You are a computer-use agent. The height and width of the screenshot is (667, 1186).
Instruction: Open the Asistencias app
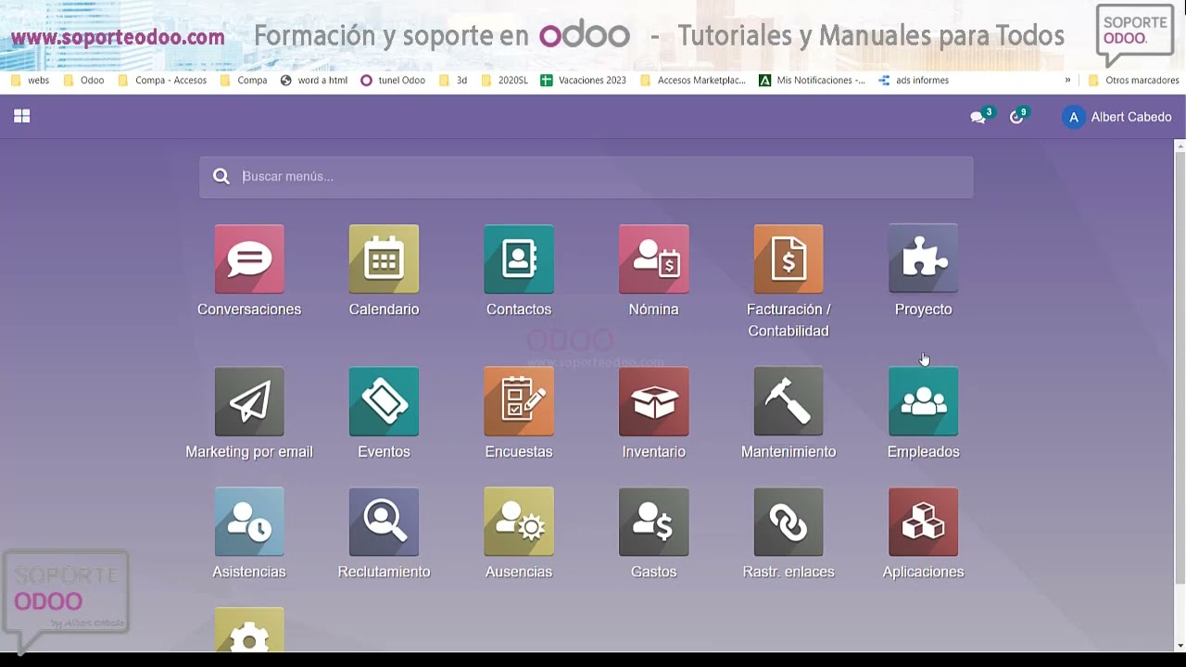pyautogui.click(x=249, y=522)
